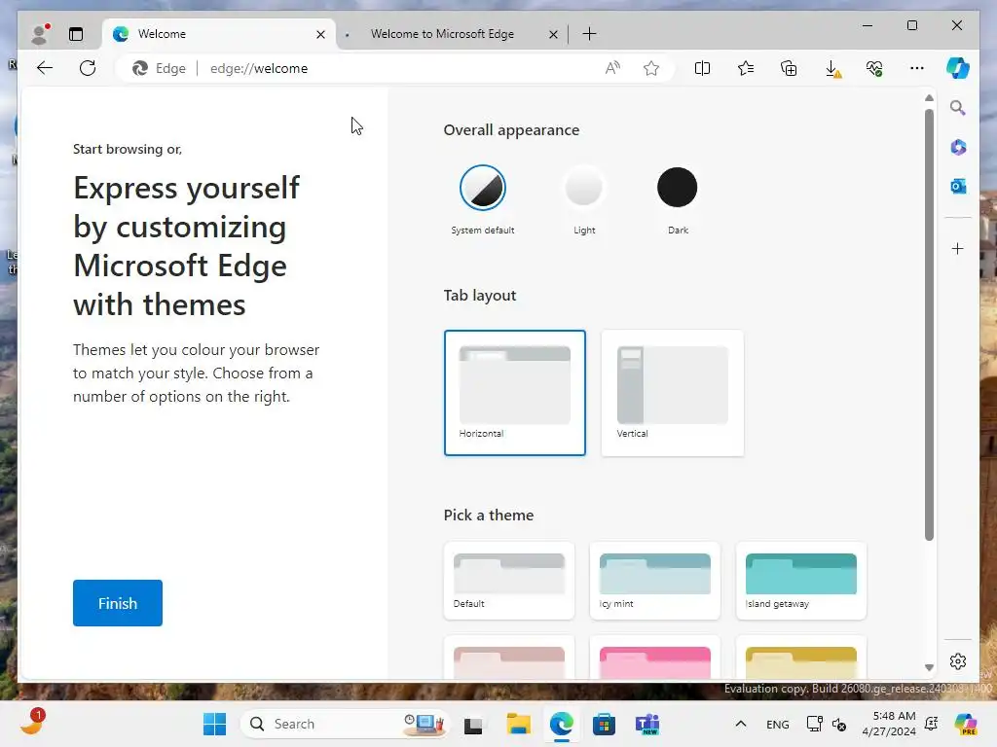This screenshot has height=747, width=997.
Task: Open sidebar settings gear
Action: pyautogui.click(x=958, y=661)
